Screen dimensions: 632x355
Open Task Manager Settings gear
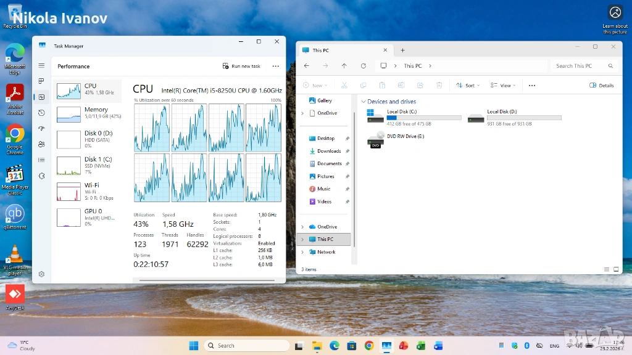[x=41, y=274]
